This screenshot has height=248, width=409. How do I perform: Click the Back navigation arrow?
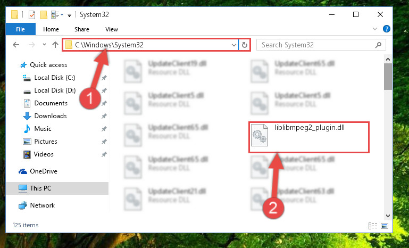click(x=16, y=45)
